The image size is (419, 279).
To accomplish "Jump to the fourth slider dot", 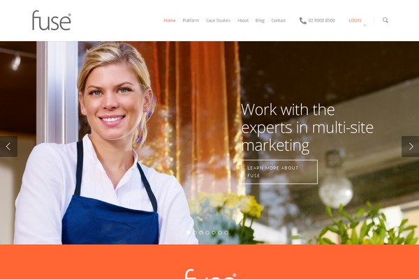I will tap(207, 232).
